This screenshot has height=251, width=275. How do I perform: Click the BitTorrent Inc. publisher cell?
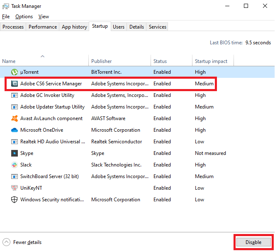[x=106, y=72]
